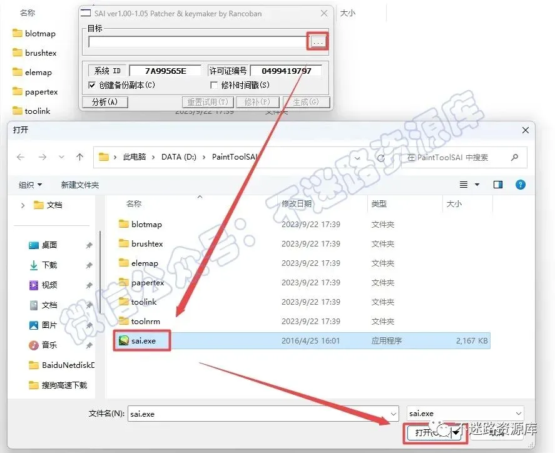Image resolution: width=555 pixels, height=453 pixels.
Task: Expand the 文档 tree node chevron
Action: tap(23, 205)
